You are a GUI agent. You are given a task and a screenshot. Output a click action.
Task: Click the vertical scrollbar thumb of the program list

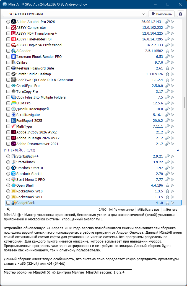click(x=184, y=103)
